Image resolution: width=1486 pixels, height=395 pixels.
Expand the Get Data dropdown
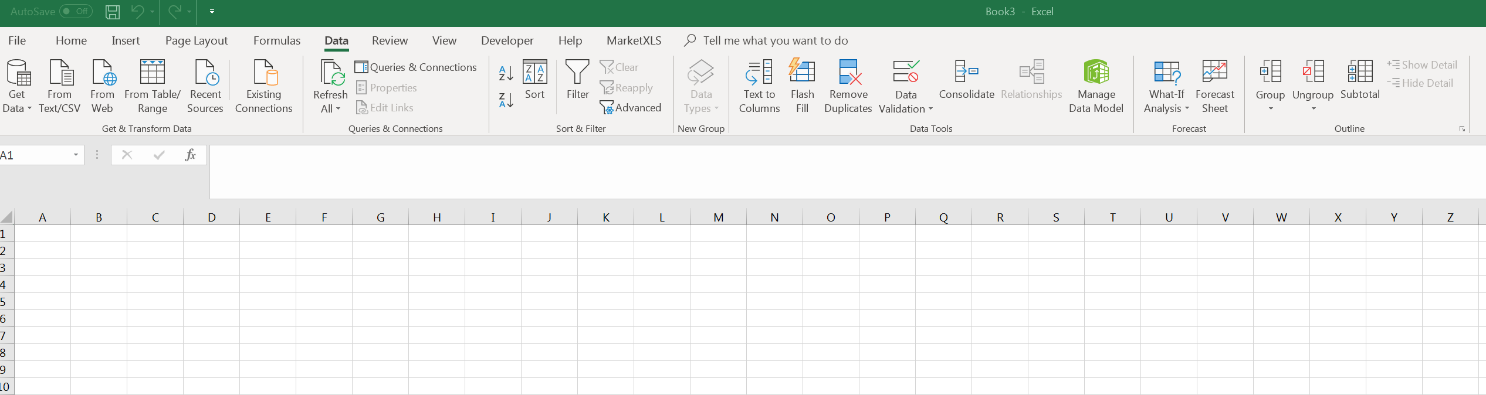pos(29,108)
